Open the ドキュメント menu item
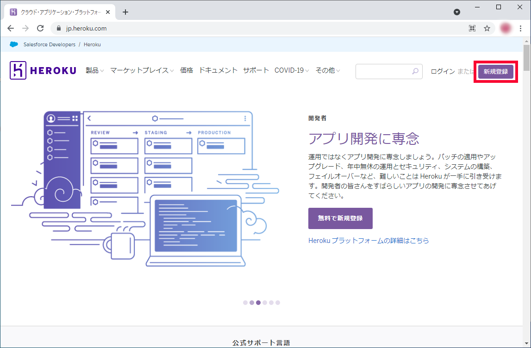The image size is (531, 348). pos(218,71)
